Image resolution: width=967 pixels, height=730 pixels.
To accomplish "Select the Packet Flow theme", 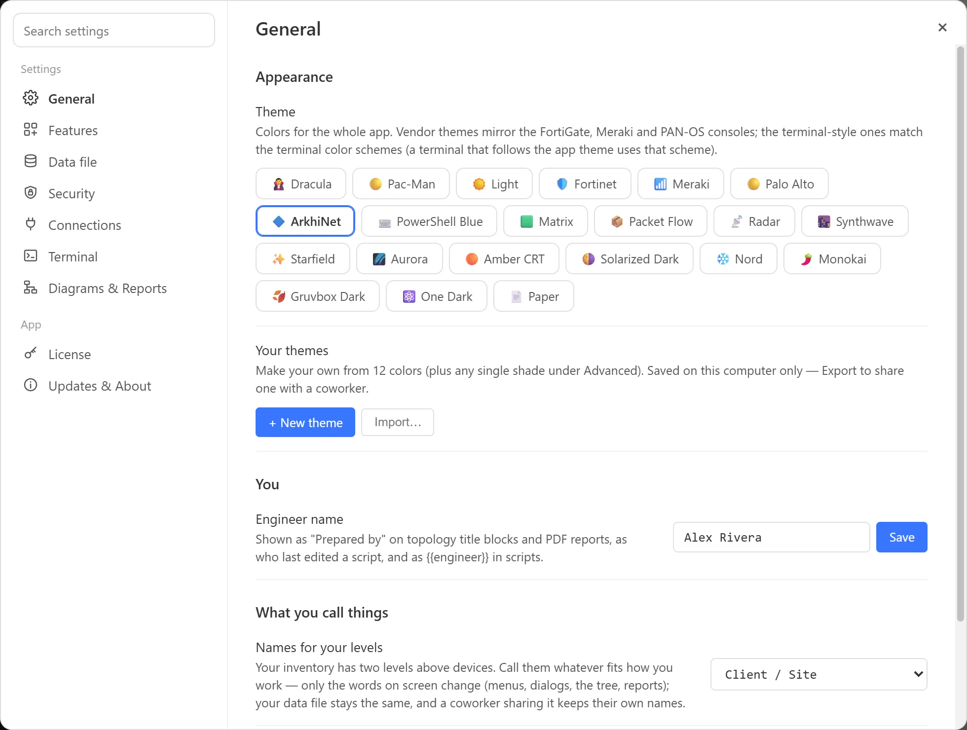I will coord(651,221).
